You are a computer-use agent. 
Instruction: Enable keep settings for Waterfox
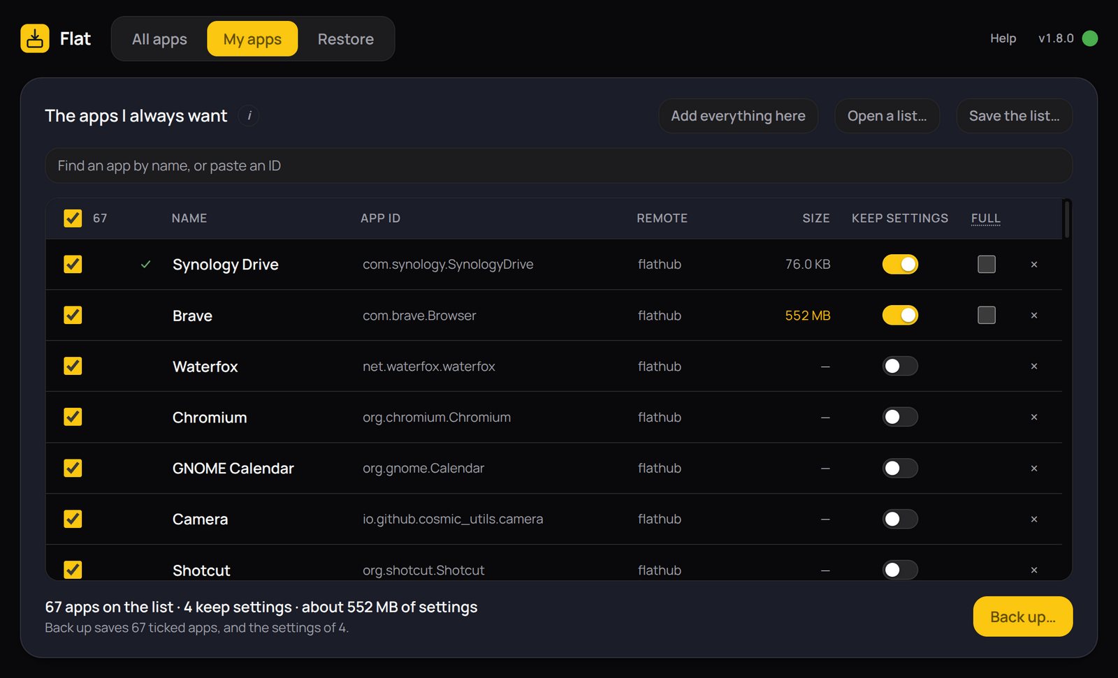(900, 366)
